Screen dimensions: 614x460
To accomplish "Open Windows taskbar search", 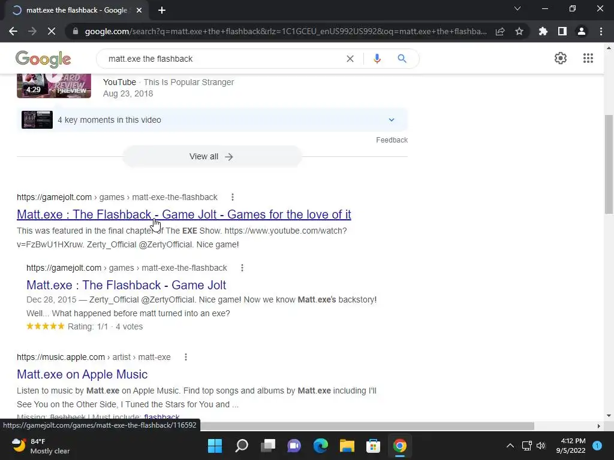I will (242, 446).
